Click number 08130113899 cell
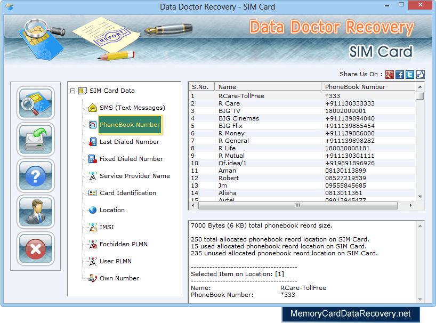The width and height of the screenshot is (436, 323). [x=345, y=171]
